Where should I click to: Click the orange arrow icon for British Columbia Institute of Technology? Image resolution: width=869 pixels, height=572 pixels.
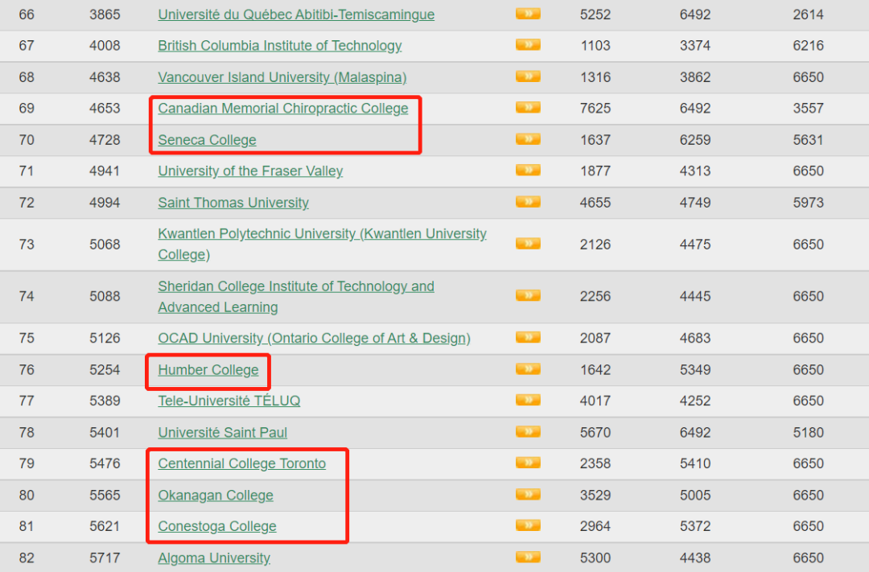[528, 44]
